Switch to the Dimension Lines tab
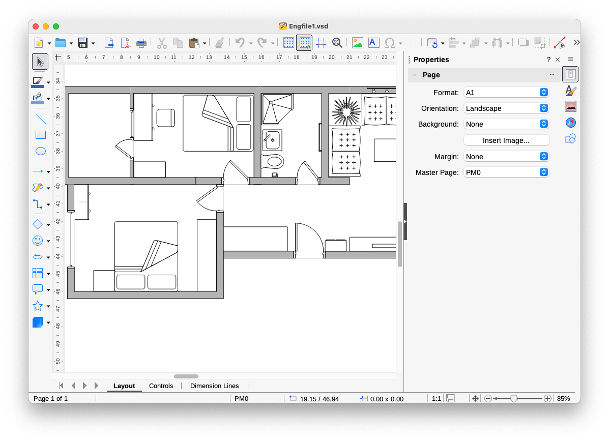The height and width of the screenshot is (441, 609). (214, 386)
